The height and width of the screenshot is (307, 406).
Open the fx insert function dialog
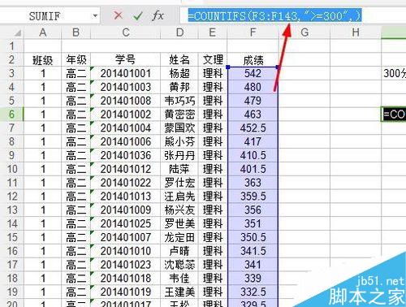(158, 15)
